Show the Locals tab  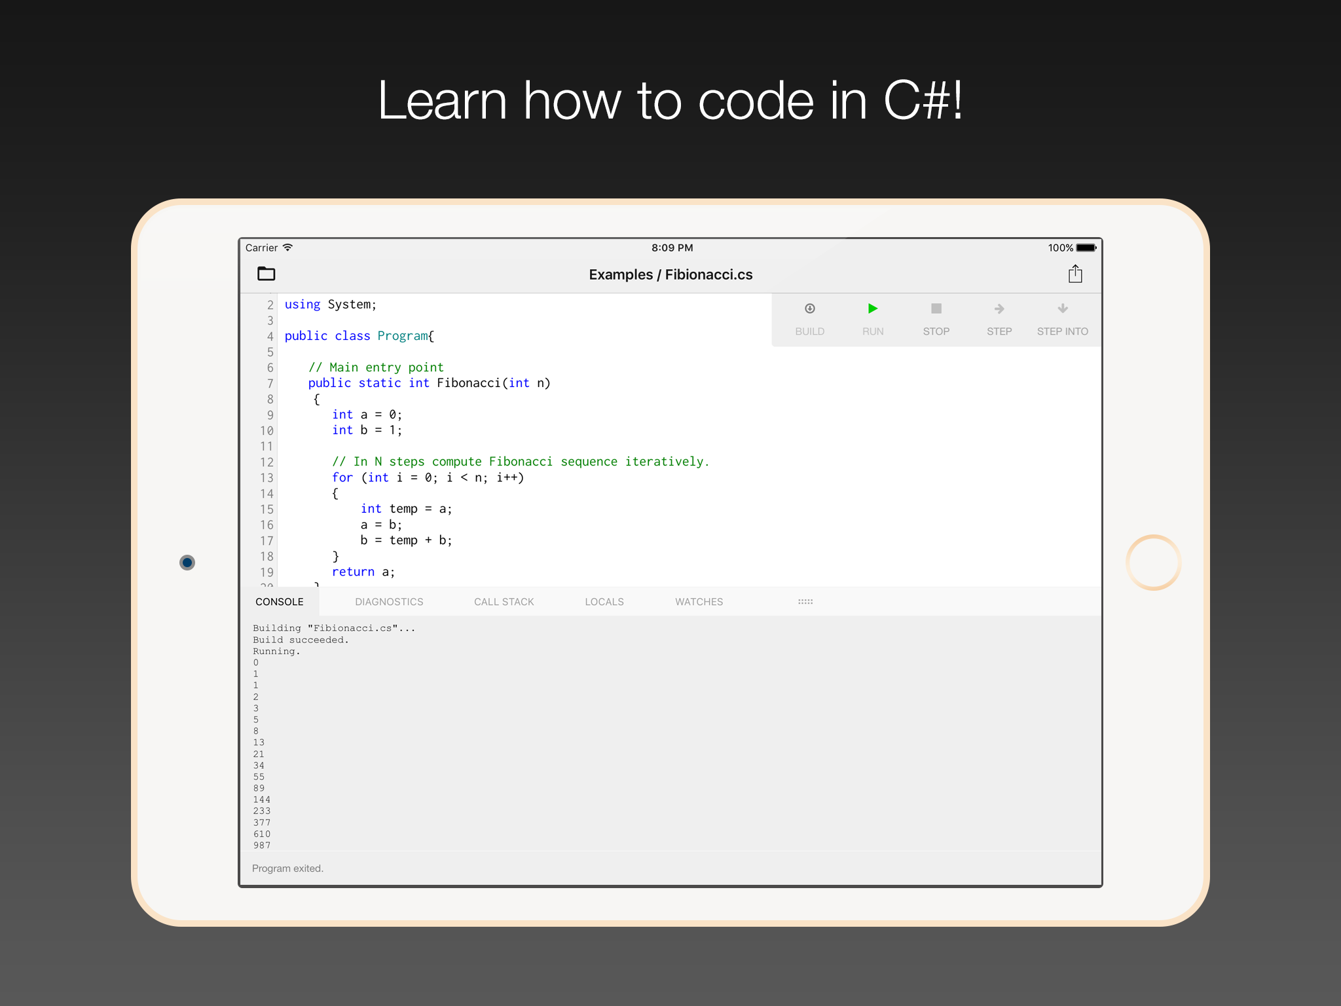(x=604, y=602)
